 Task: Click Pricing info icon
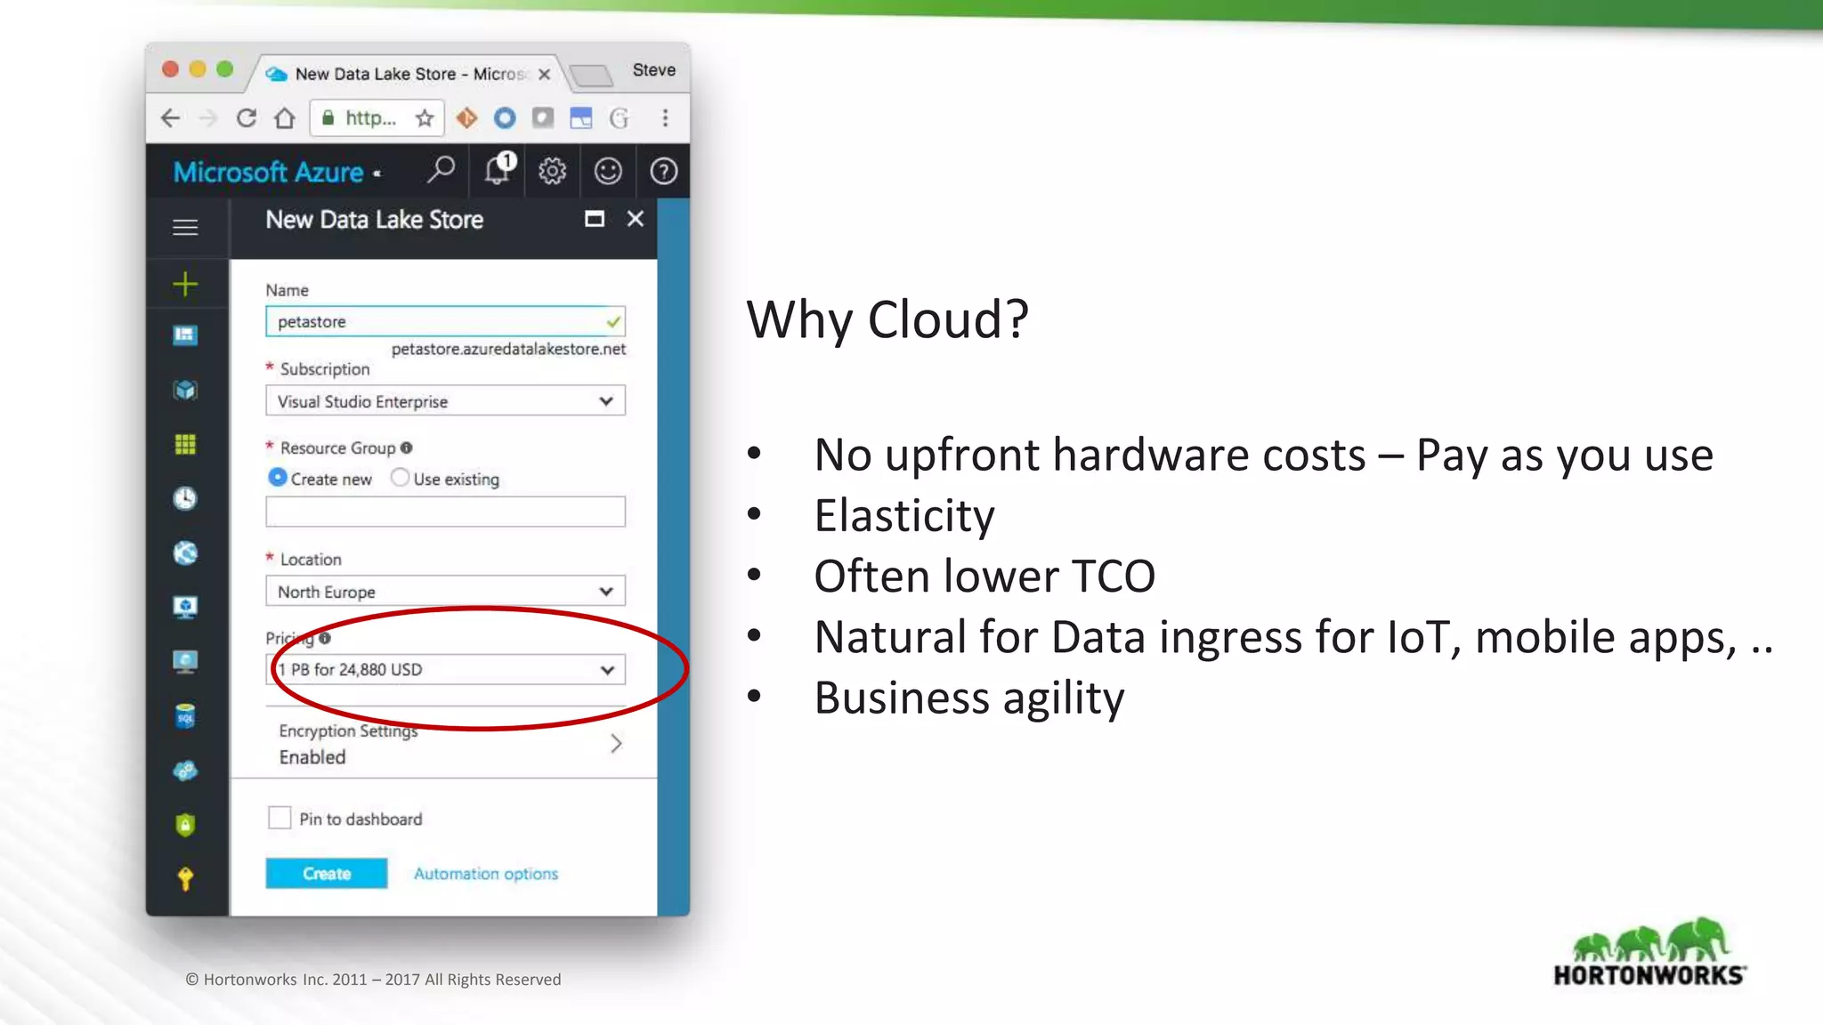coord(325,637)
